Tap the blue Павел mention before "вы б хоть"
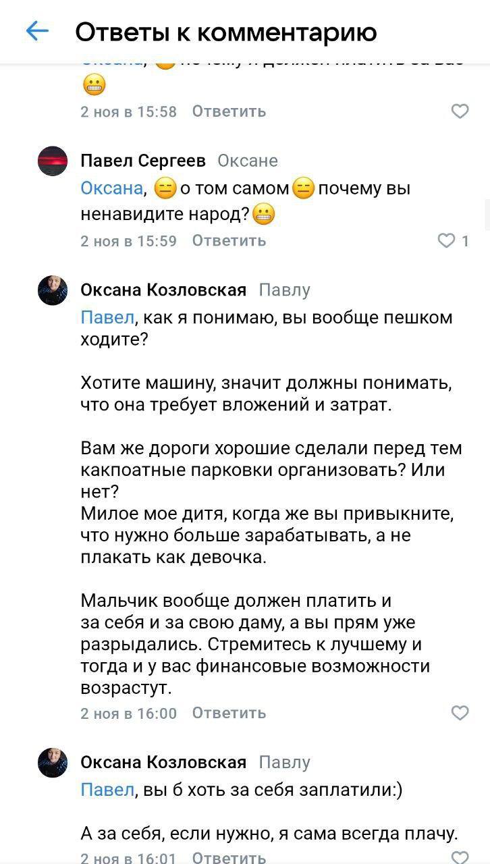 107,790
